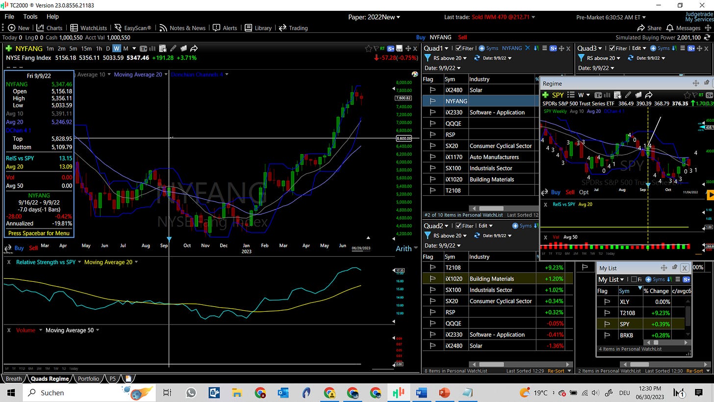Select the QQQE row in Quad1 list

453,123
